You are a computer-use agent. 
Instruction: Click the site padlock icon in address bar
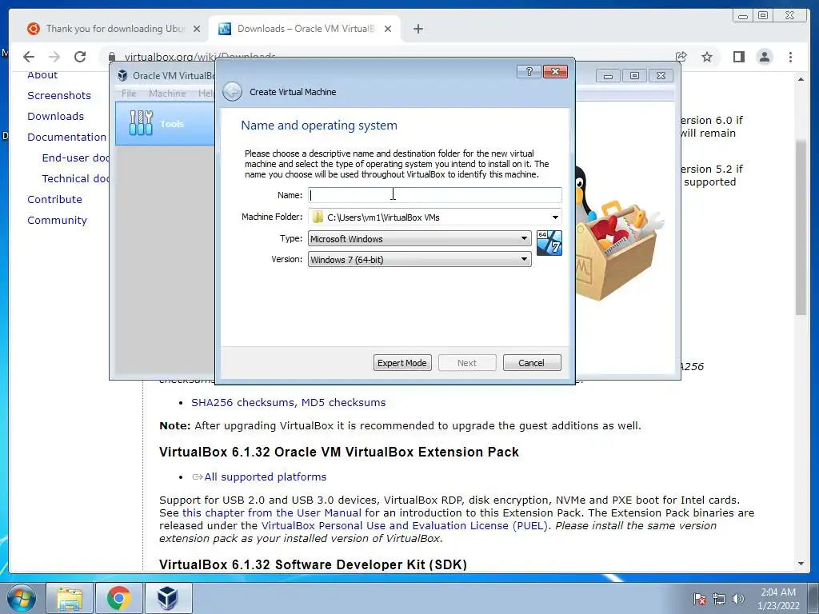click(x=112, y=57)
